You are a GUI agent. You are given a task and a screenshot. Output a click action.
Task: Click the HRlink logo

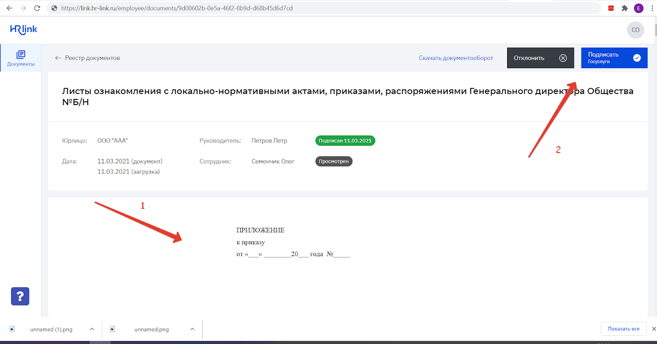(x=23, y=30)
